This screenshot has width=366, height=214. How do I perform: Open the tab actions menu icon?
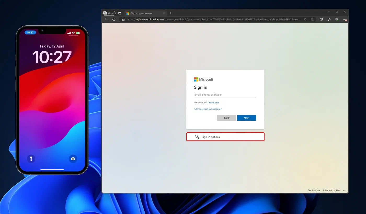tap(120, 13)
